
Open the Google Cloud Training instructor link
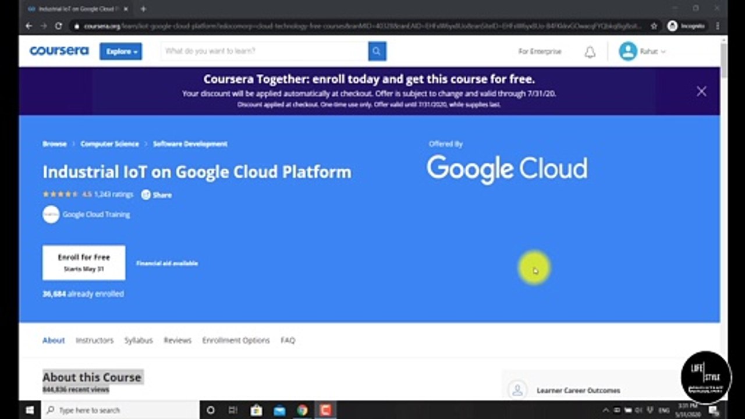96,214
